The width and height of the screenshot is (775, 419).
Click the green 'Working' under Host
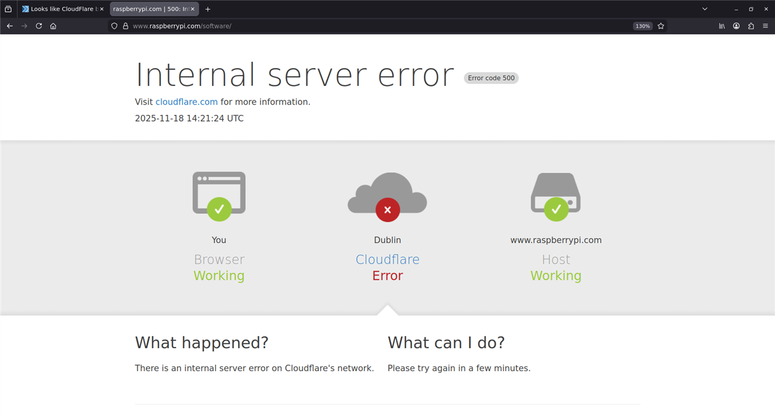click(556, 276)
